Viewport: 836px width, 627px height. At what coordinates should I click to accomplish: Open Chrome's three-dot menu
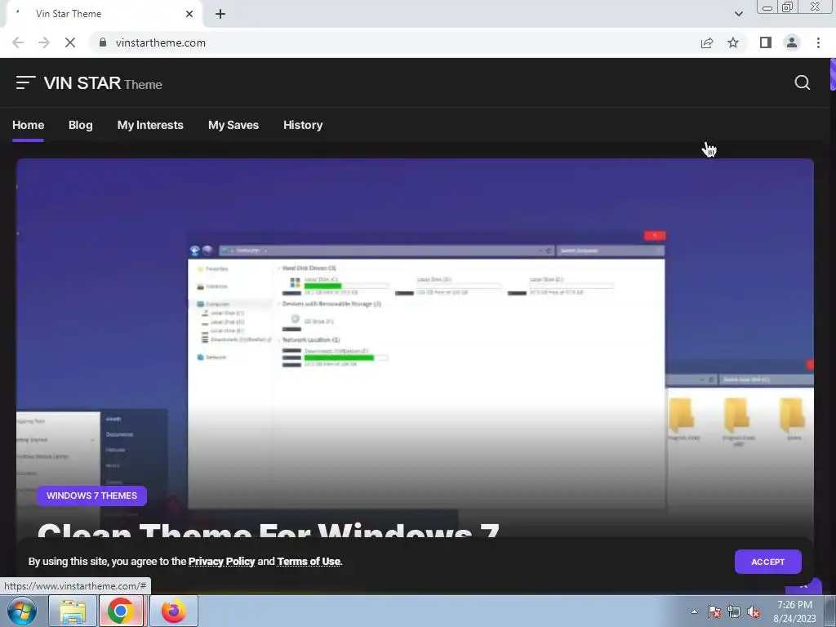[818, 42]
